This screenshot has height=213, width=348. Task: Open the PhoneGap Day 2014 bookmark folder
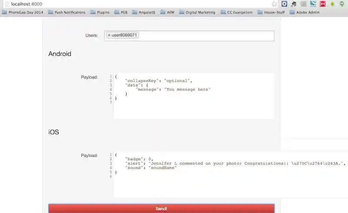point(23,12)
